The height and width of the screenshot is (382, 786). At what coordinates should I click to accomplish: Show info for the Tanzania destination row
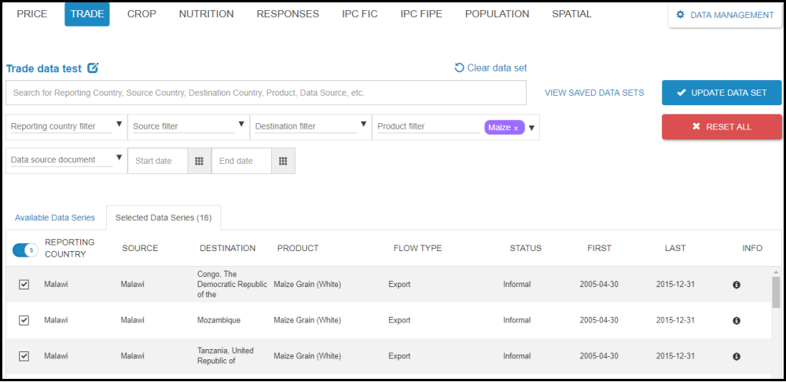(736, 356)
